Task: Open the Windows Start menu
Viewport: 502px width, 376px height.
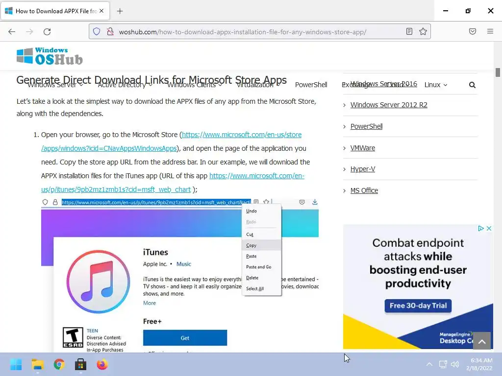Action: click(16, 364)
